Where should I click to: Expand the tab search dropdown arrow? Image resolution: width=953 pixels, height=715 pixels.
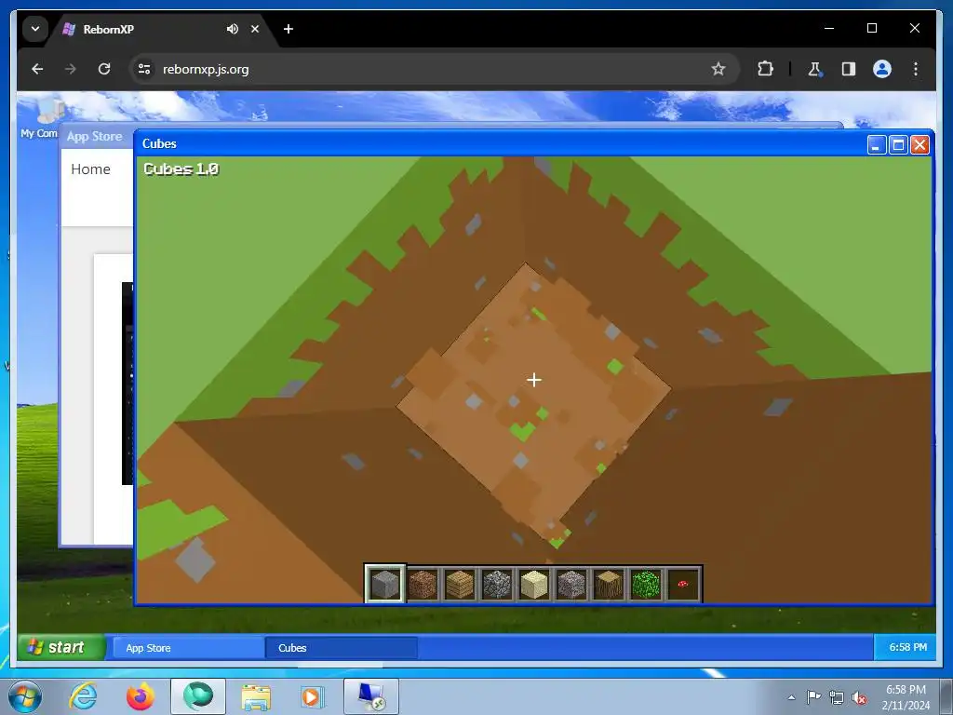(x=35, y=29)
